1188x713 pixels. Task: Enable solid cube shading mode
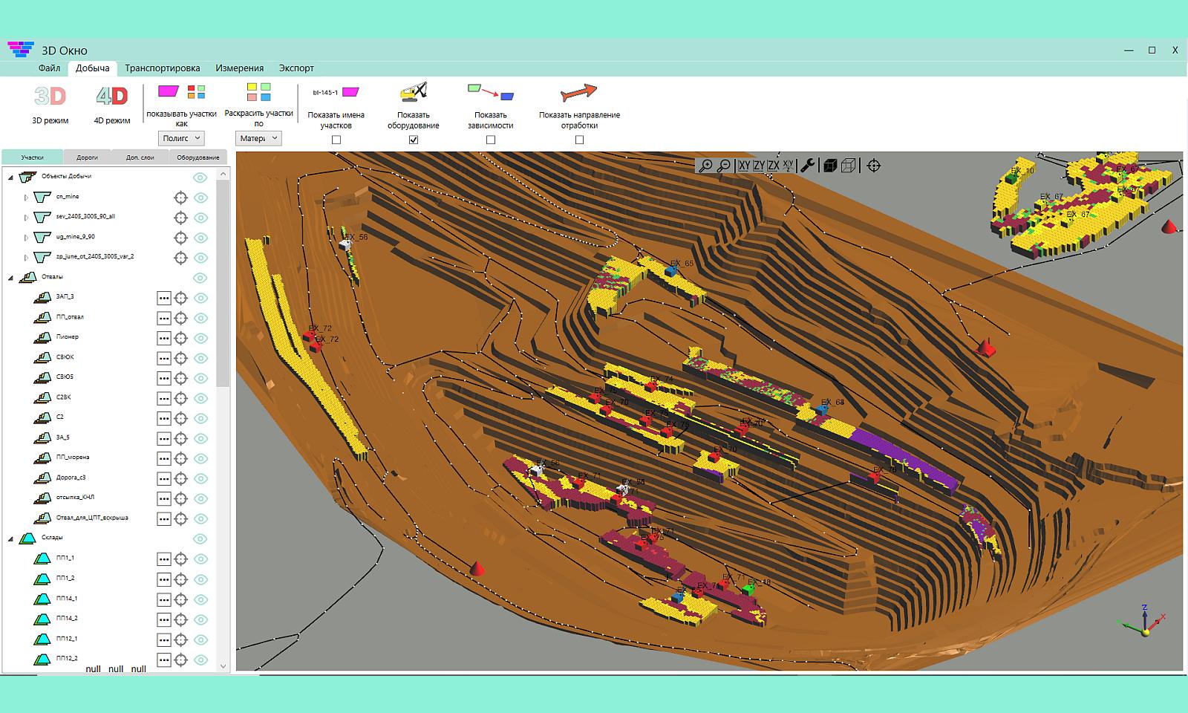point(830,166)
